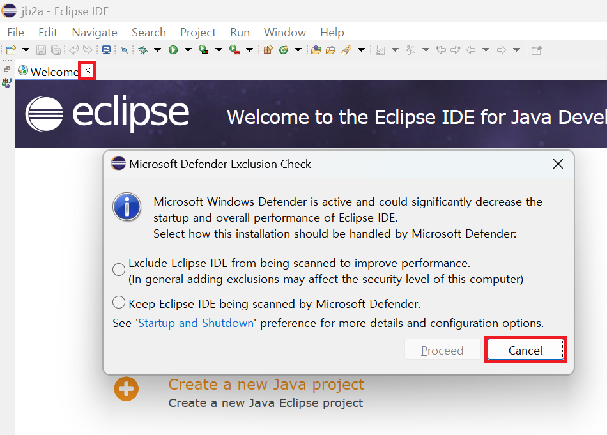Image resolution: width=607 pixels, height=435 pixels.
Task: Click the Save All icon
Action: click(x=56, y=50)
